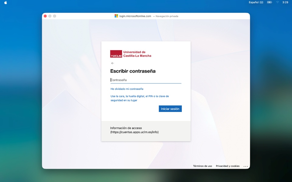Focus the Contraseña password field
Viewport: 292px width, 182px height.
[146, 80]
